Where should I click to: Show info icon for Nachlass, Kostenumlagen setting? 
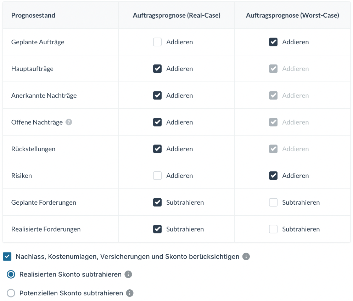click(246, 256)
